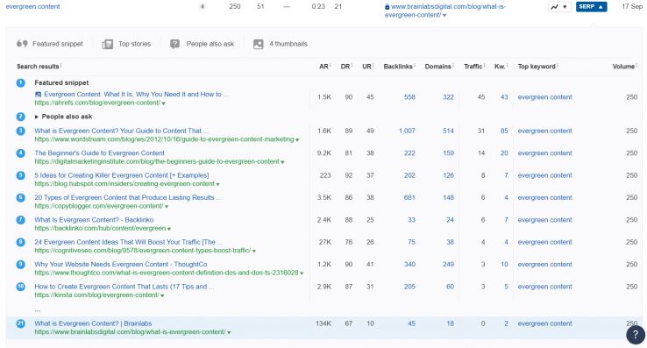
Task: Open the digitalmarketinginstitute URL dropdown arrow
Action: [x=282, y=162]
